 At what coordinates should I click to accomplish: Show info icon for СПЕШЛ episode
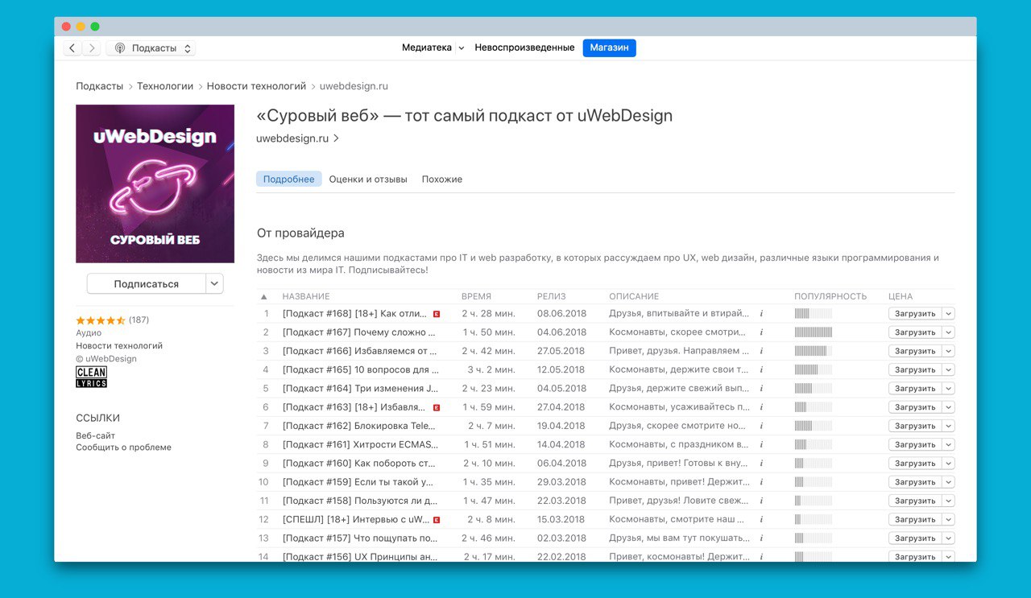[761, 520]
